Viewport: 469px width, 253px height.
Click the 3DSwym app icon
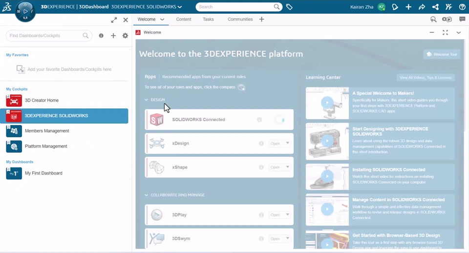tap(157, 239)
